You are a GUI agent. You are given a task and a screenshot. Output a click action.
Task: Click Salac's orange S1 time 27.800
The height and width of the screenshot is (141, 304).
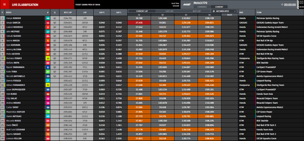tap(139, 99)
